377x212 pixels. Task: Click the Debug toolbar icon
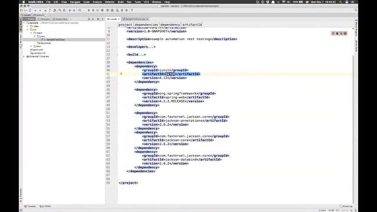tap(93, 11)
